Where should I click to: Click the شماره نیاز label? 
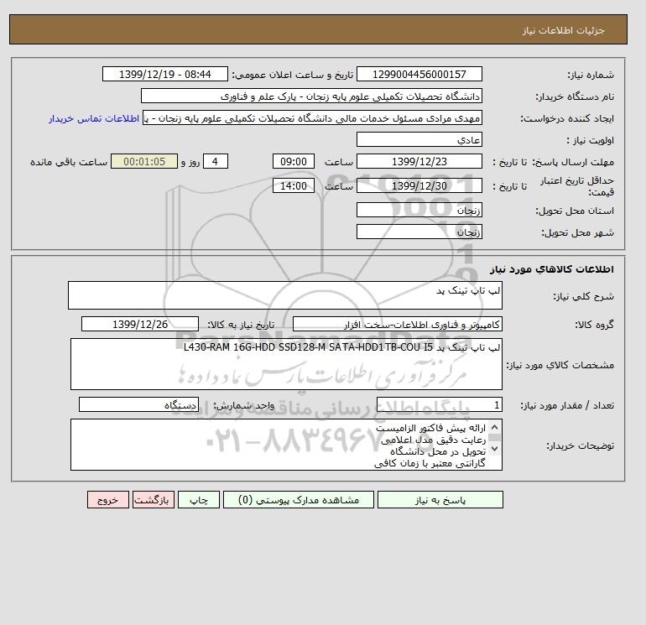[591, 75]
